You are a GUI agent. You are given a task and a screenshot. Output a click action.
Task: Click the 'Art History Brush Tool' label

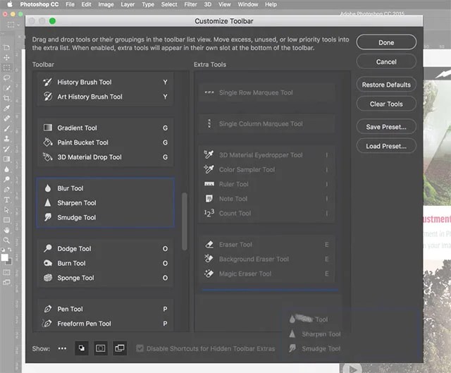(89, 97)
